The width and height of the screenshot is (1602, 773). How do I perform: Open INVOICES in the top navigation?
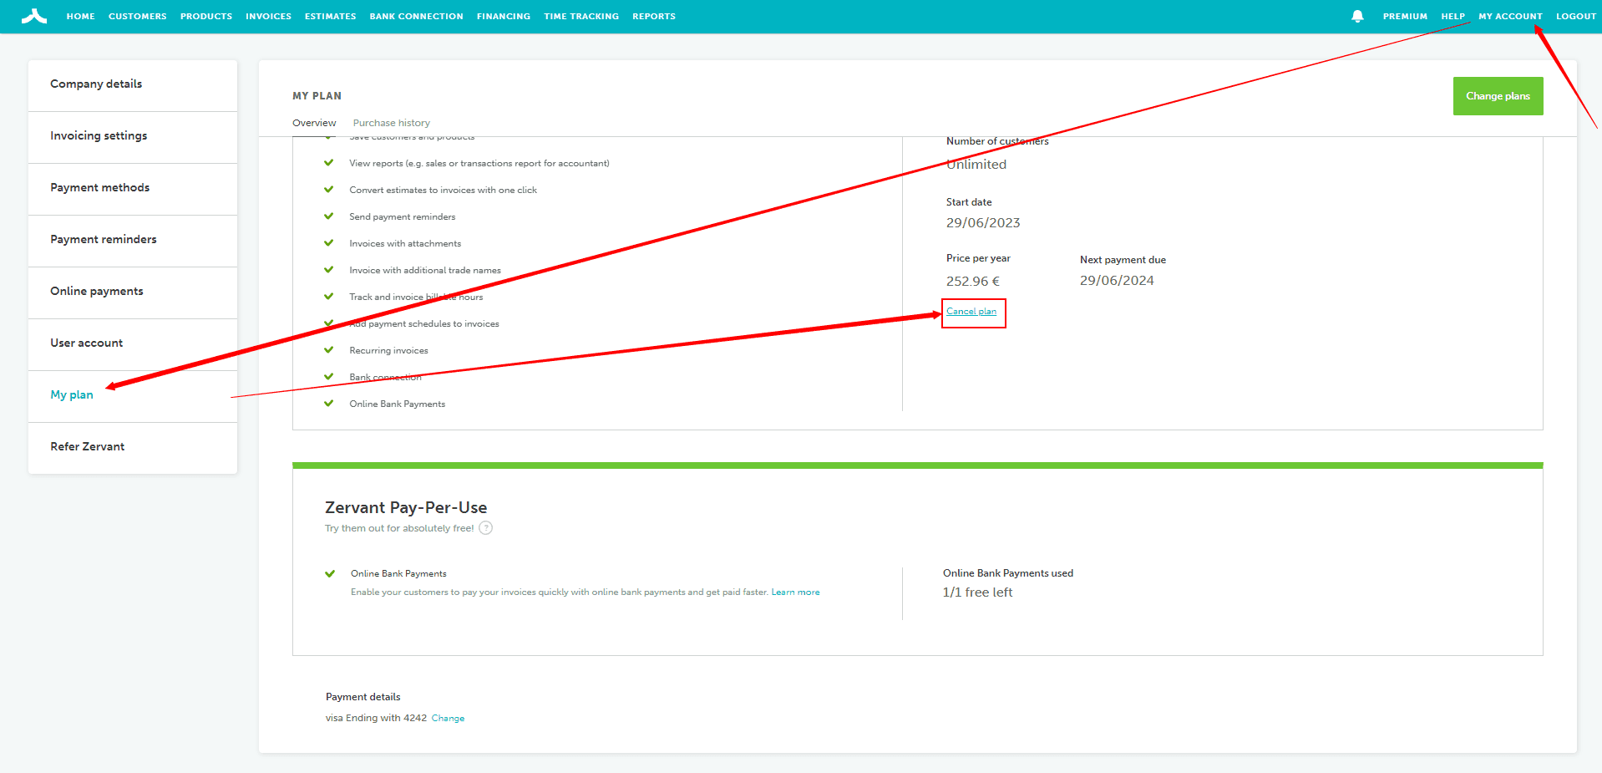pyautogui.click(x=268, y=17)
